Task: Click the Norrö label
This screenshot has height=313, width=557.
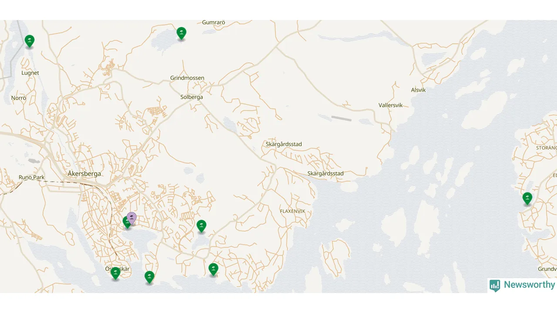Action: coord(19,98)
